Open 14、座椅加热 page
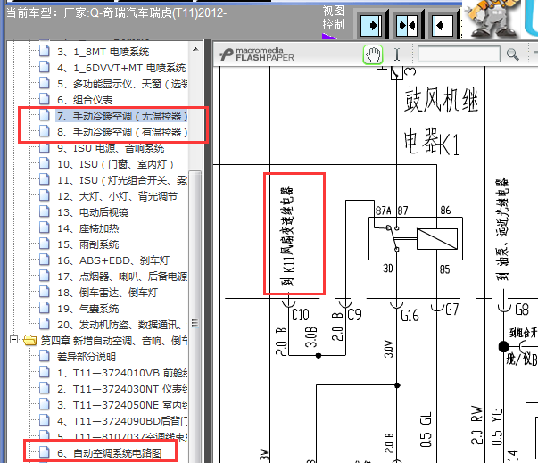The height and width of the screenshot is (463, 538). coord(87,228)
